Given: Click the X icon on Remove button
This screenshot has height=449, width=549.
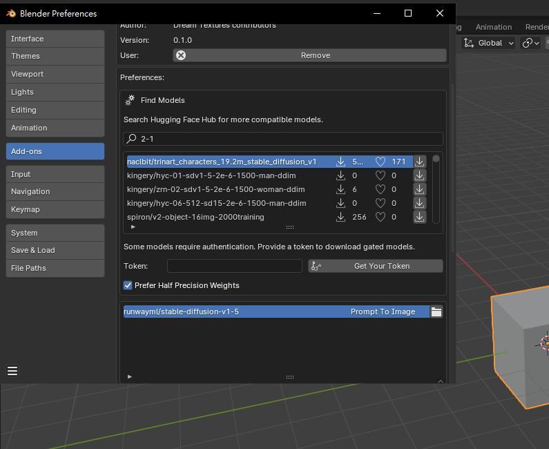Looking at the screenshot, I should click(x=181, y=55).
